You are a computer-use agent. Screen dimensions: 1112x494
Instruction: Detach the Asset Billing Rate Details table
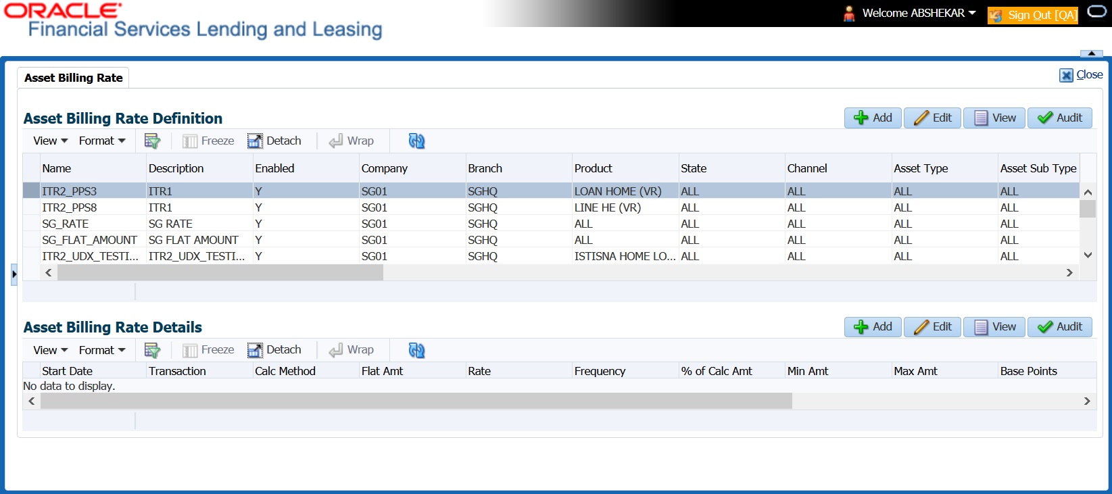click(x=274, y=350)
